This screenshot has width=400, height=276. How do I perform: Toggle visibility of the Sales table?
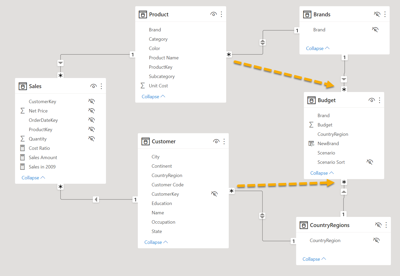coord(94,86)
